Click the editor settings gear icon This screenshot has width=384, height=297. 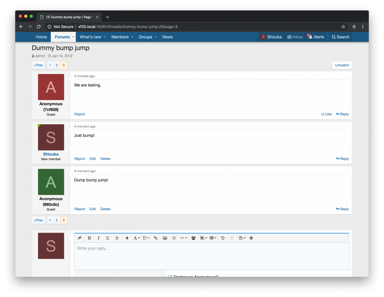251,238
